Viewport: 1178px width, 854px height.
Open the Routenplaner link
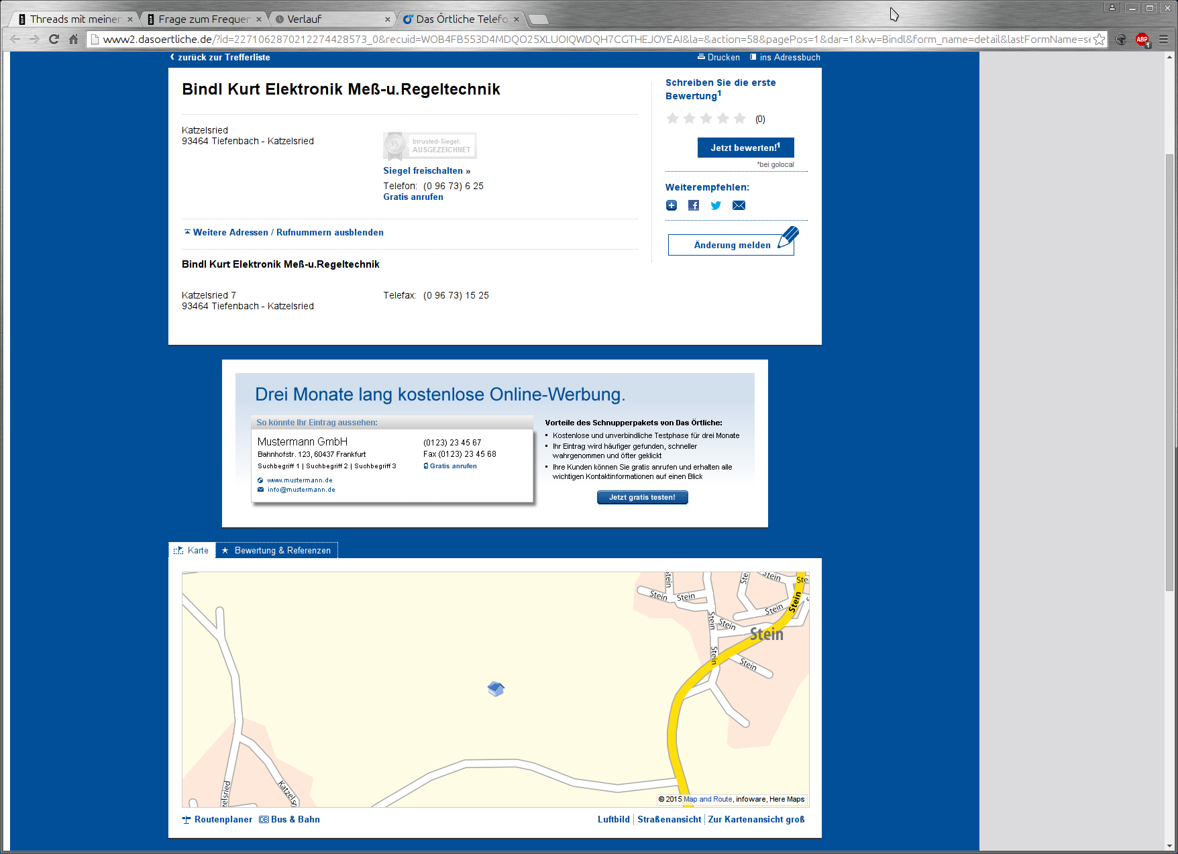point(217,819)
